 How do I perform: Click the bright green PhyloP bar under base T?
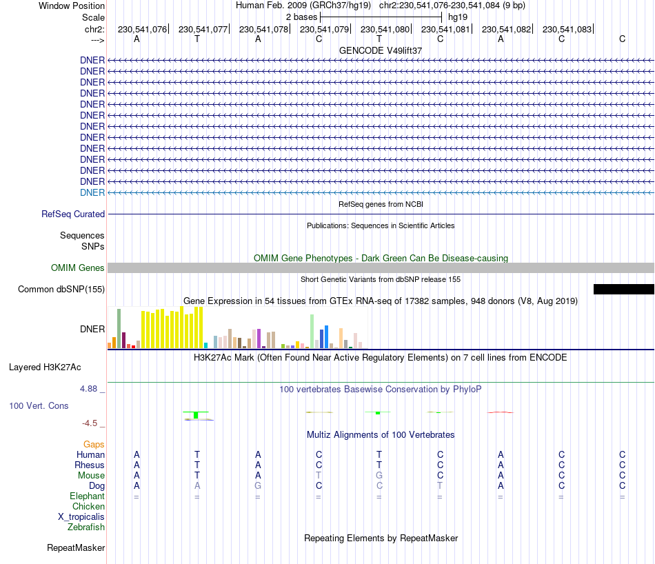[196, 415]
